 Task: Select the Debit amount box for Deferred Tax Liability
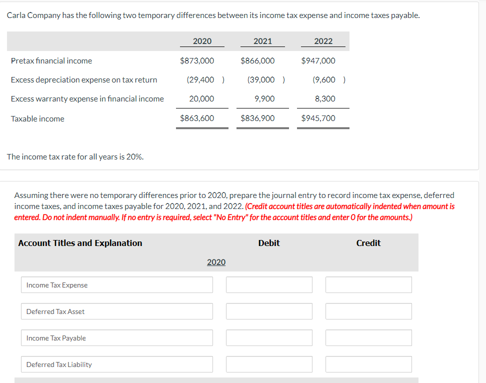coord(269,364)
